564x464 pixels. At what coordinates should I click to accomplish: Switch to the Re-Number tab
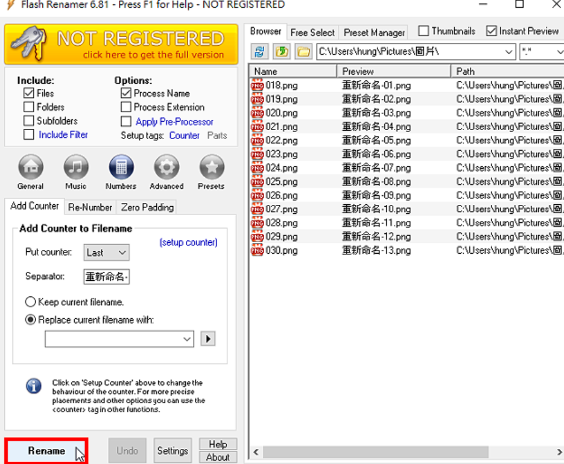click(x=90, y=207)
